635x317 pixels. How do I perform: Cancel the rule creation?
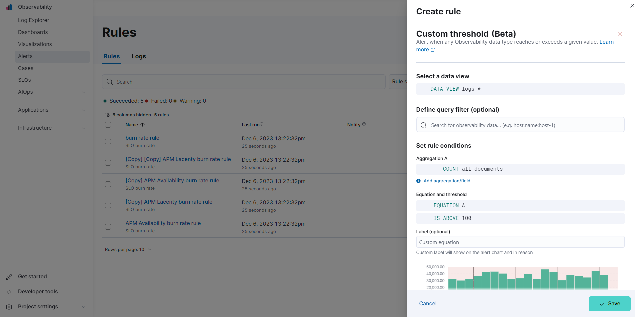(428, 304)
